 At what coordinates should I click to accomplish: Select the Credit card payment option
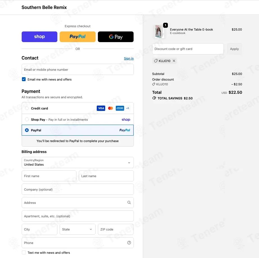(27, 108)
